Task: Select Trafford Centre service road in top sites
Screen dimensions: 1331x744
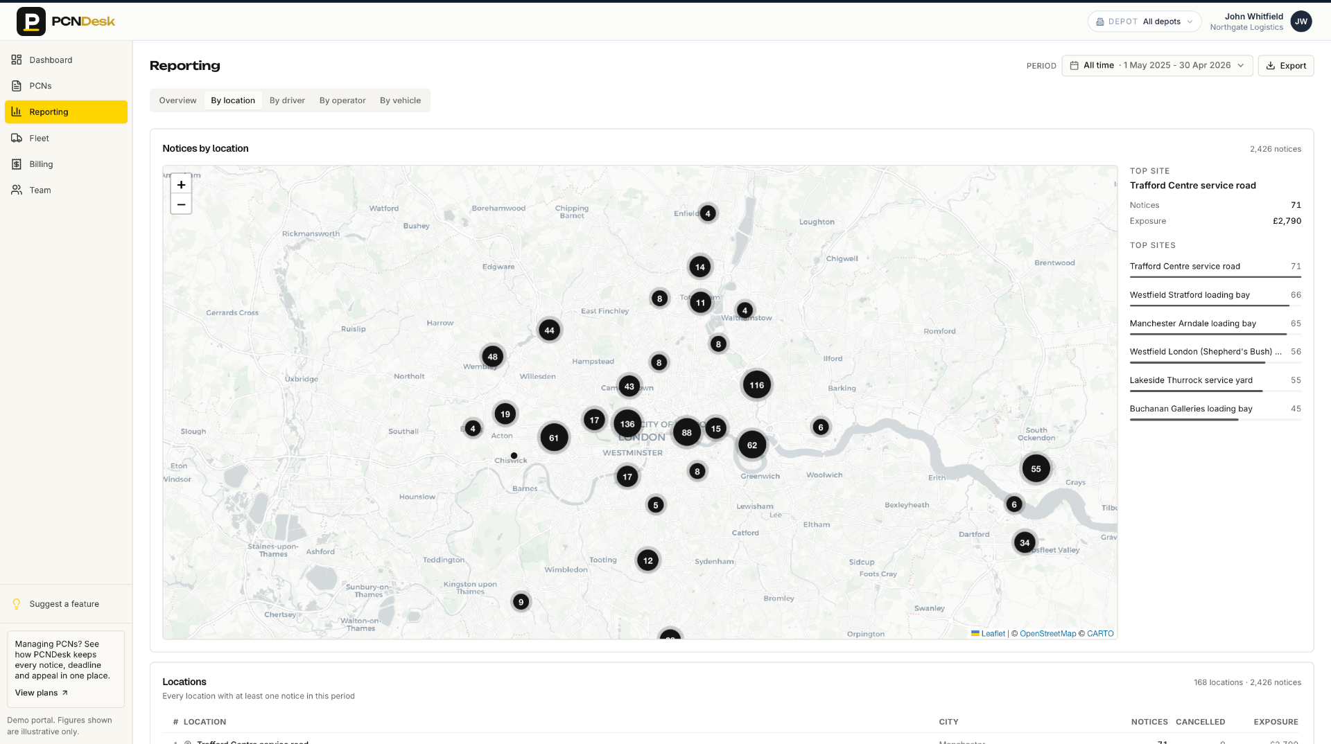Action: (x=1215, y=269)
